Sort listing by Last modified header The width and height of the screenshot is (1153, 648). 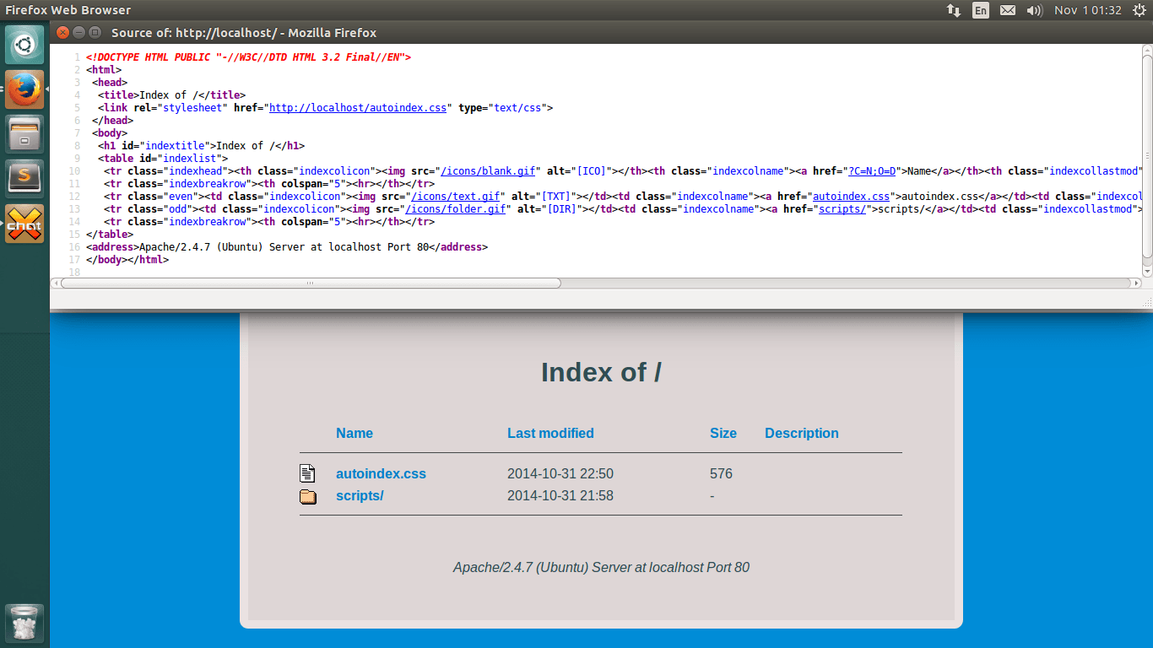tap(550, 433)
